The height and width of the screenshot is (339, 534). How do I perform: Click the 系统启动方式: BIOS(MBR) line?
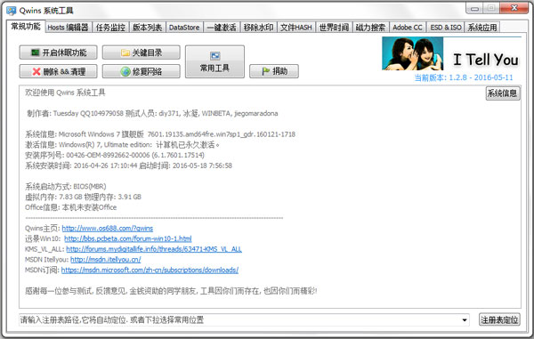pos(66,187)
